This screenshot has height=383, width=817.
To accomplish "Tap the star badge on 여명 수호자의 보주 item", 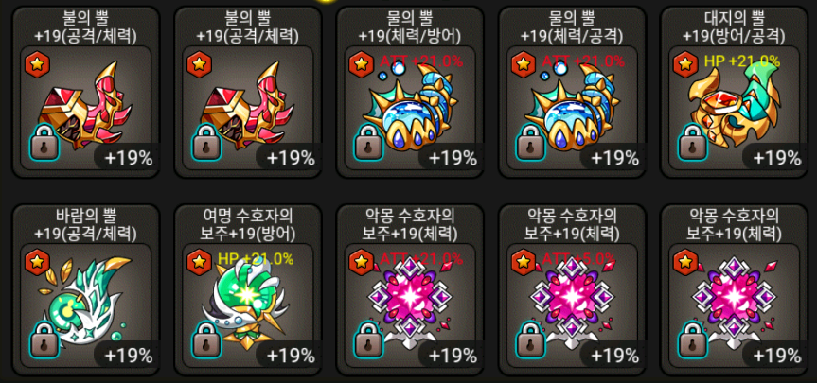I will click(199, 262).
